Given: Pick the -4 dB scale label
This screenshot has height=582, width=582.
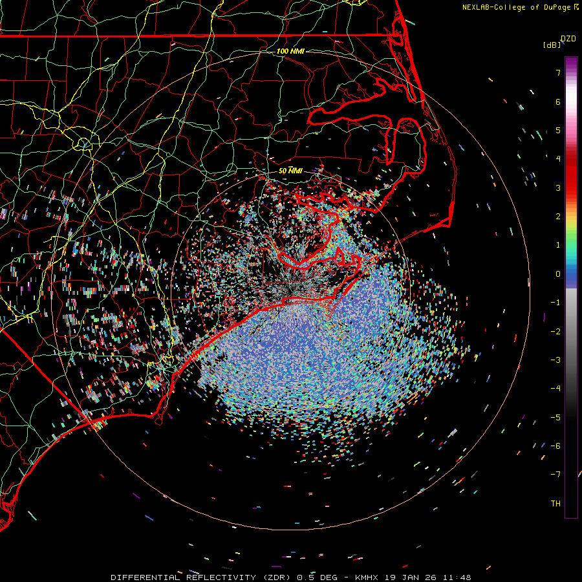Looking at the screenshot, I should tap(555, 389).
